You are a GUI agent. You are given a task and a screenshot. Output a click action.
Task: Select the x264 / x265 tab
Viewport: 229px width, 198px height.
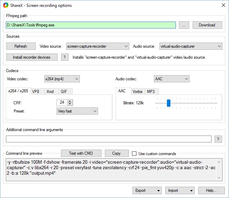18,91
